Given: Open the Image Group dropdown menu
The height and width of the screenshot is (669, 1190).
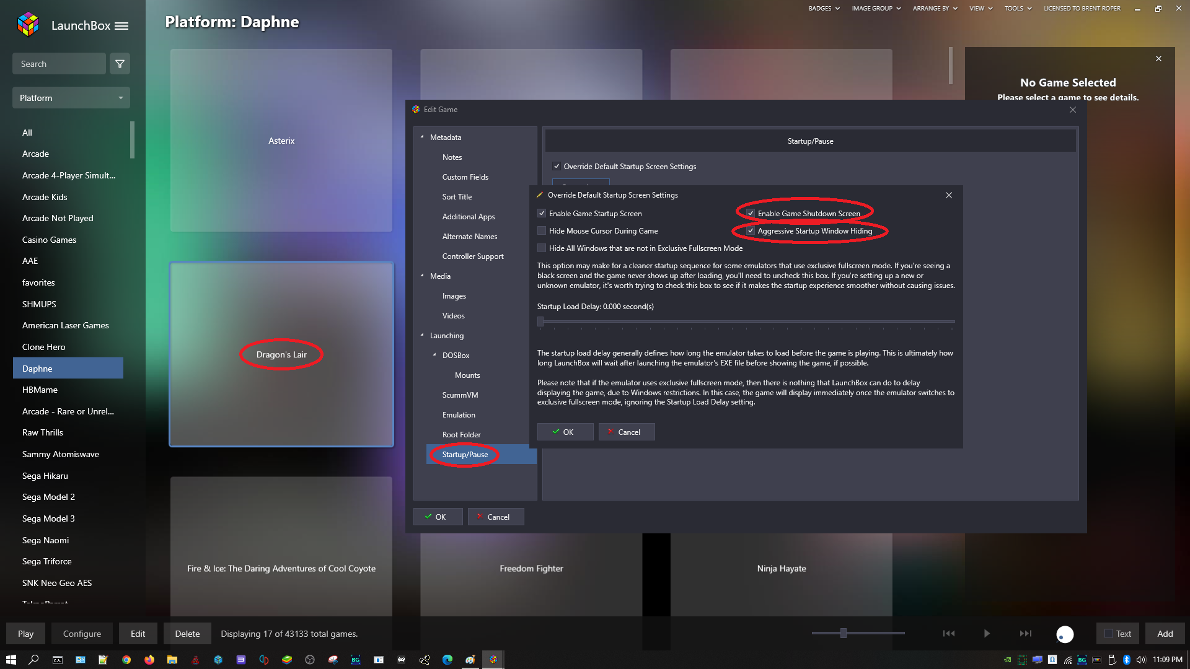Looking at the screenshot, I should tap(876, 9).
